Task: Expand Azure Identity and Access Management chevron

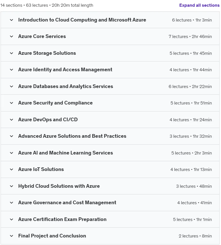Action: click(11, 70)
